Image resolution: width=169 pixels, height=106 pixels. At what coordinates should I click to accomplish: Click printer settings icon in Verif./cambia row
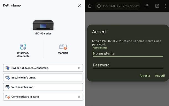pos(7,87)
